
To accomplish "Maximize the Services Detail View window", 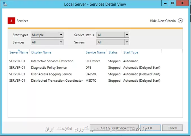I will point(172,3).
